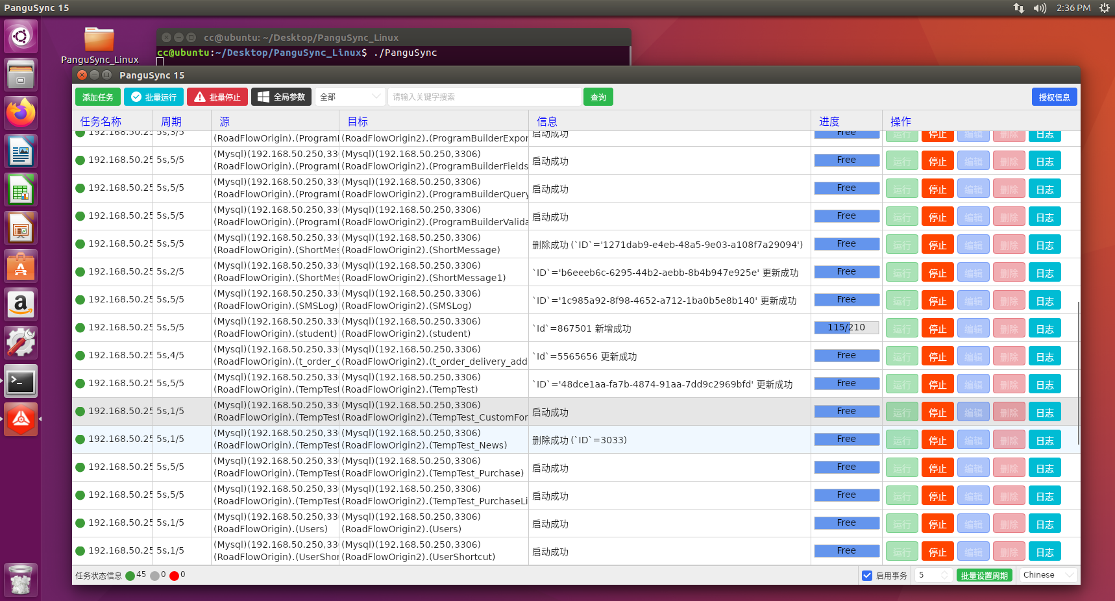Image resolution: width=1115 pixels, height=601 pixels.
Task: Toggle 启用事务 checkbox
Action: (x=866, y=575)
